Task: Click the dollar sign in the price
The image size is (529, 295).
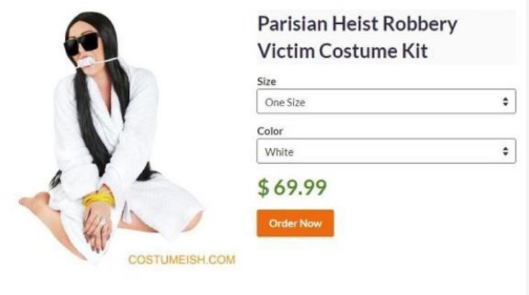Action: (x=263, y=188)
